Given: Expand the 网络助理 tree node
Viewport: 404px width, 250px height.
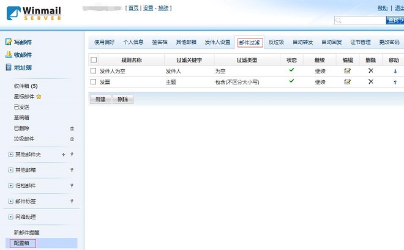Looking at the screenshot, I should point(10,217).
